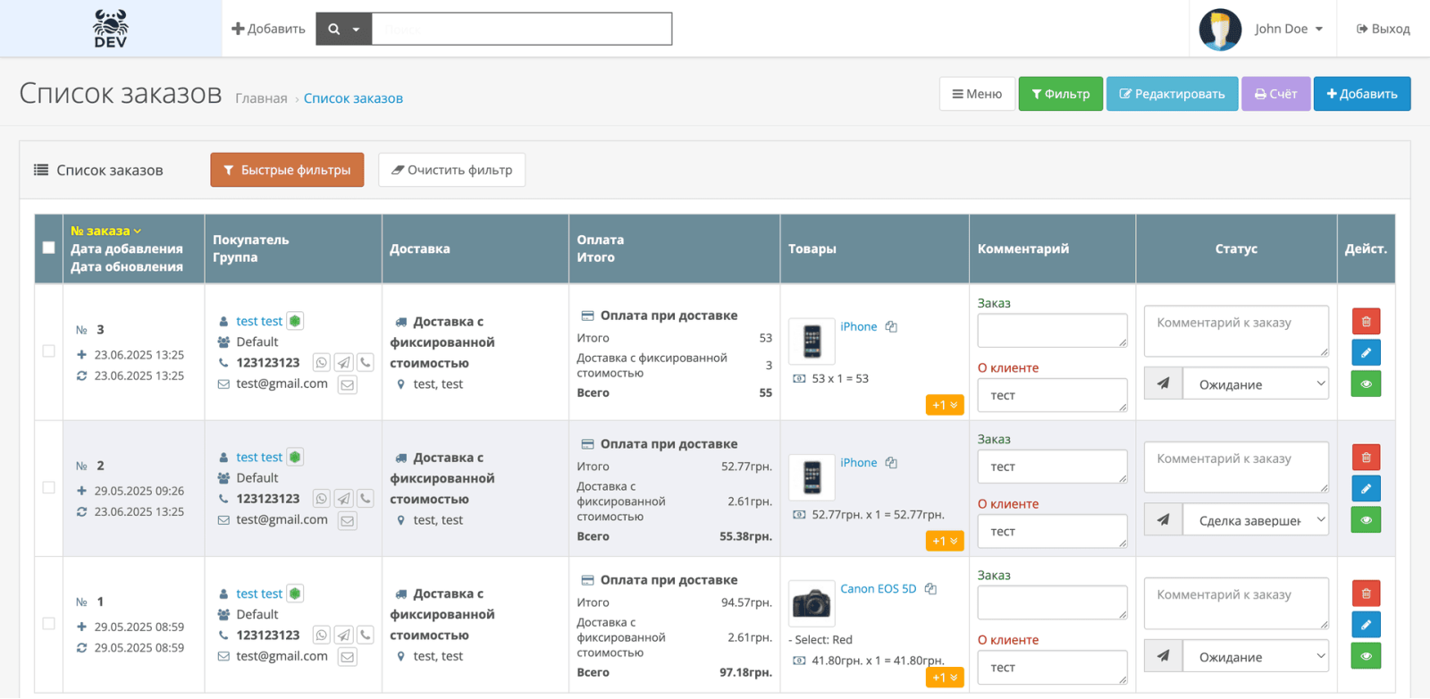Viewport: 1430px width, 699px height.
Task: Click the blue Добавить button
Action: pyautogui.click(x=1362, y=94)
